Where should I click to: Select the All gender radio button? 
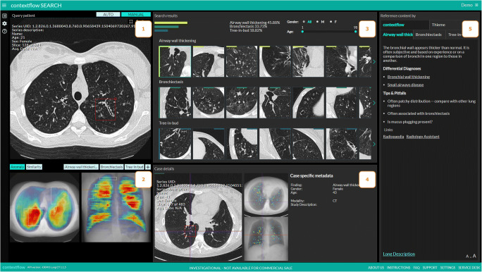pyautogui.click(x=304, y=22)
